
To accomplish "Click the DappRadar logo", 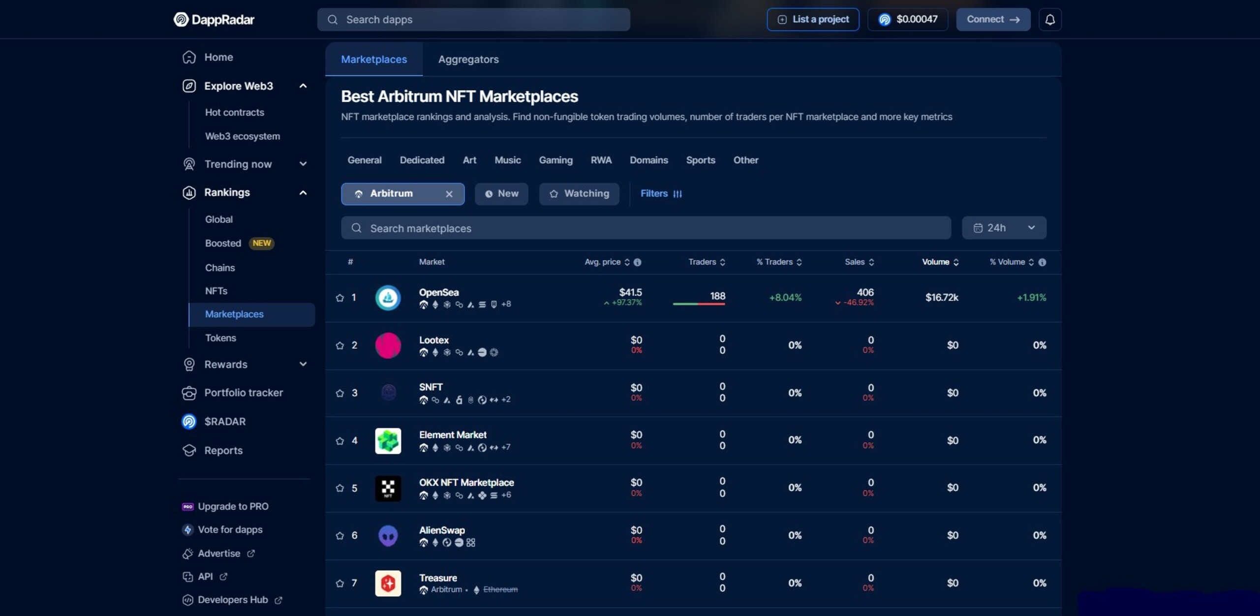I will (214, 19).
